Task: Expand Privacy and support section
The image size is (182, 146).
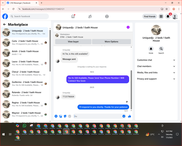Action: point(156,79)
